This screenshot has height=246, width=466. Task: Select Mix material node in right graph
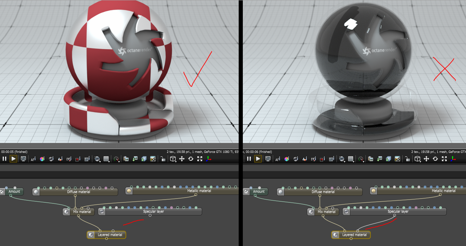point(323,212)
